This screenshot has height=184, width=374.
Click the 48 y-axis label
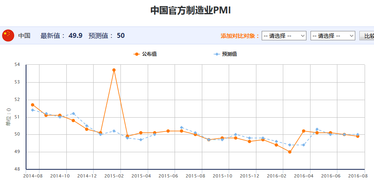(17, 169)
